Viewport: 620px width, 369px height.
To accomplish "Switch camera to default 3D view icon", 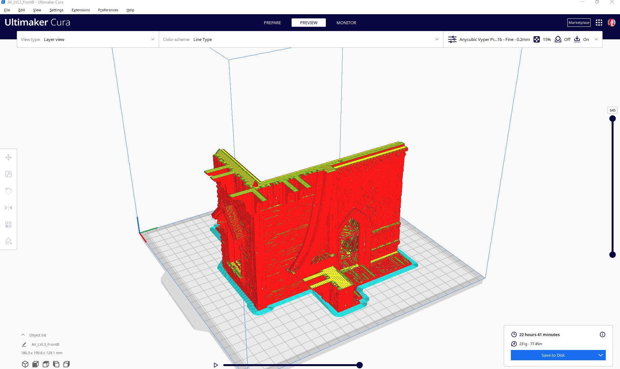I will tap(25, 364).
